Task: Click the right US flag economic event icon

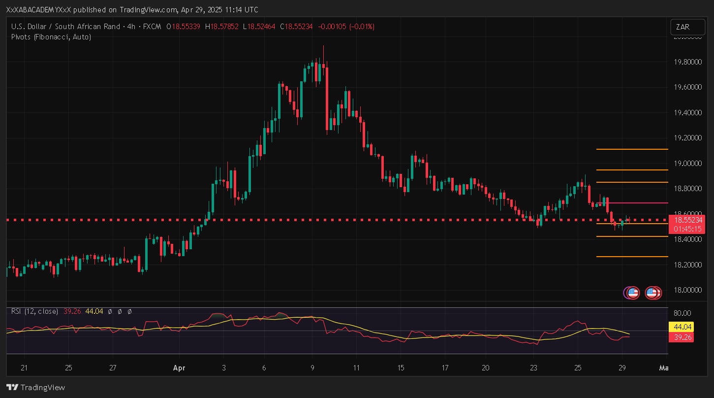Action: [x=653, y=293]
